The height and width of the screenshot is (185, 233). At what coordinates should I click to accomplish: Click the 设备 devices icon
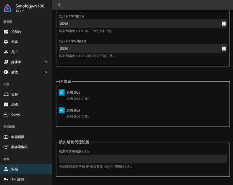tap(6, 94)
